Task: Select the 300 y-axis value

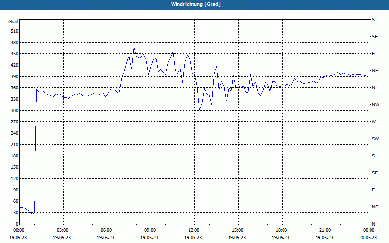Action: click(15, 111)
